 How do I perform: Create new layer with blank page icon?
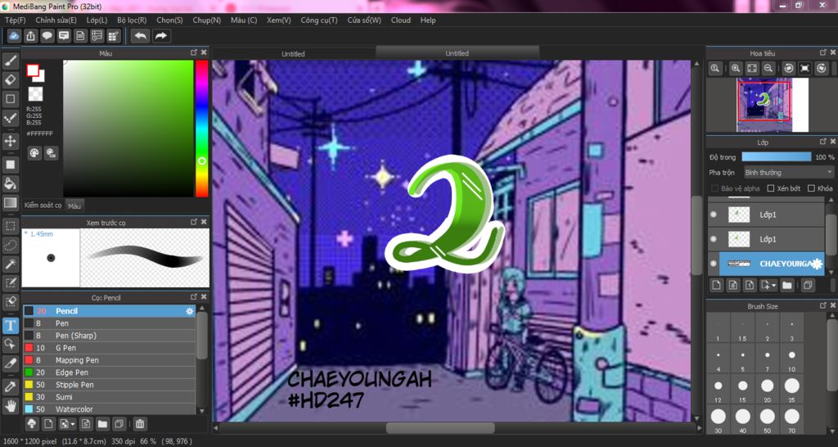pyautogui.click(x=717, y=286)
